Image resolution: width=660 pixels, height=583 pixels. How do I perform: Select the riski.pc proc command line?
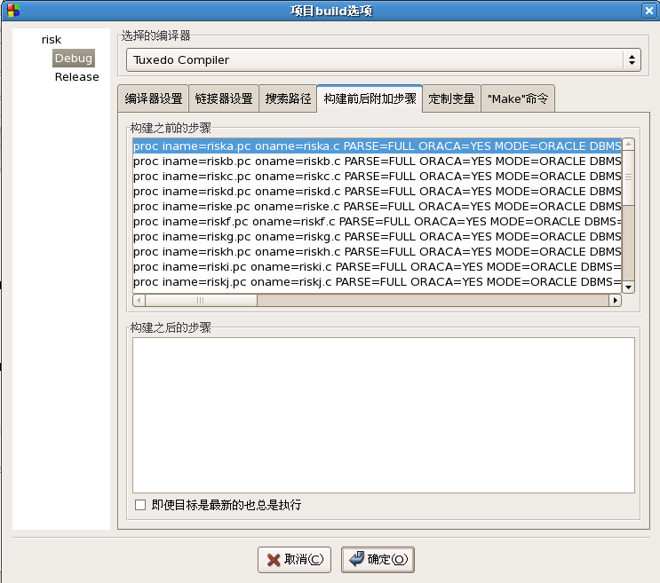[378, 267]
